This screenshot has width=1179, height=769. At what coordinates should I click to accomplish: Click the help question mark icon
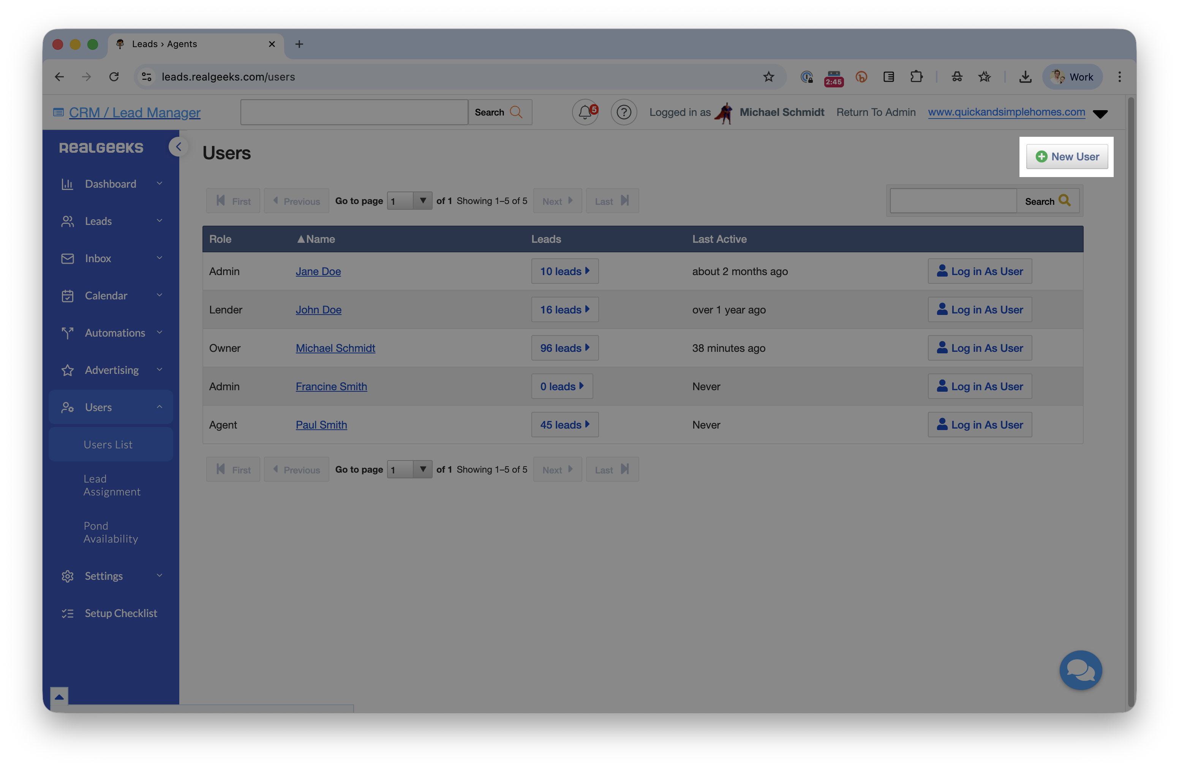624,112
